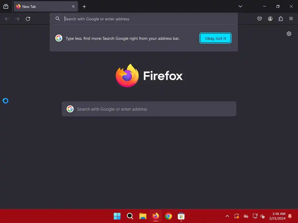Click the update sync tray icon
This screenshot has width=298, height=223.
point(236,216)
